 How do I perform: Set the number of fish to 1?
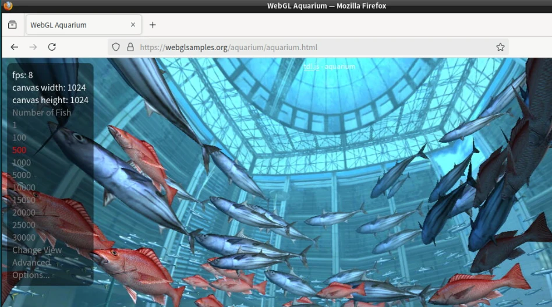pyautogui.click(x=15, y=125)
